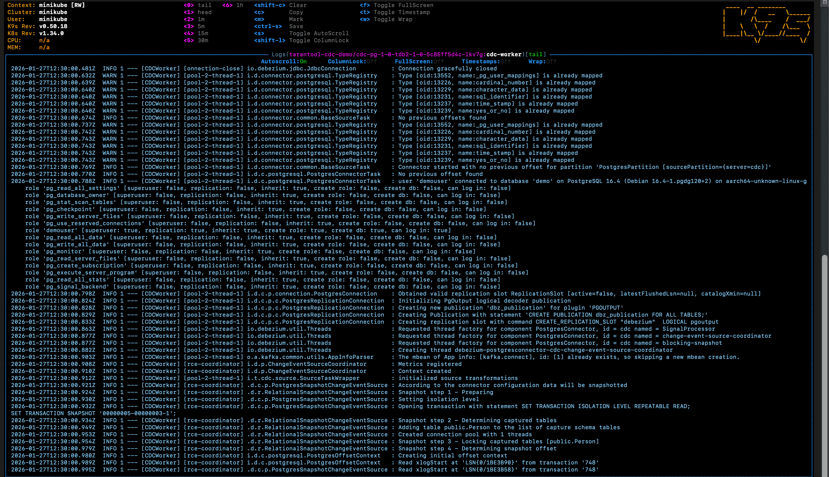Click the role 'pg_checkpoint' line
The image size is (829, 477).
pos(256,209)
